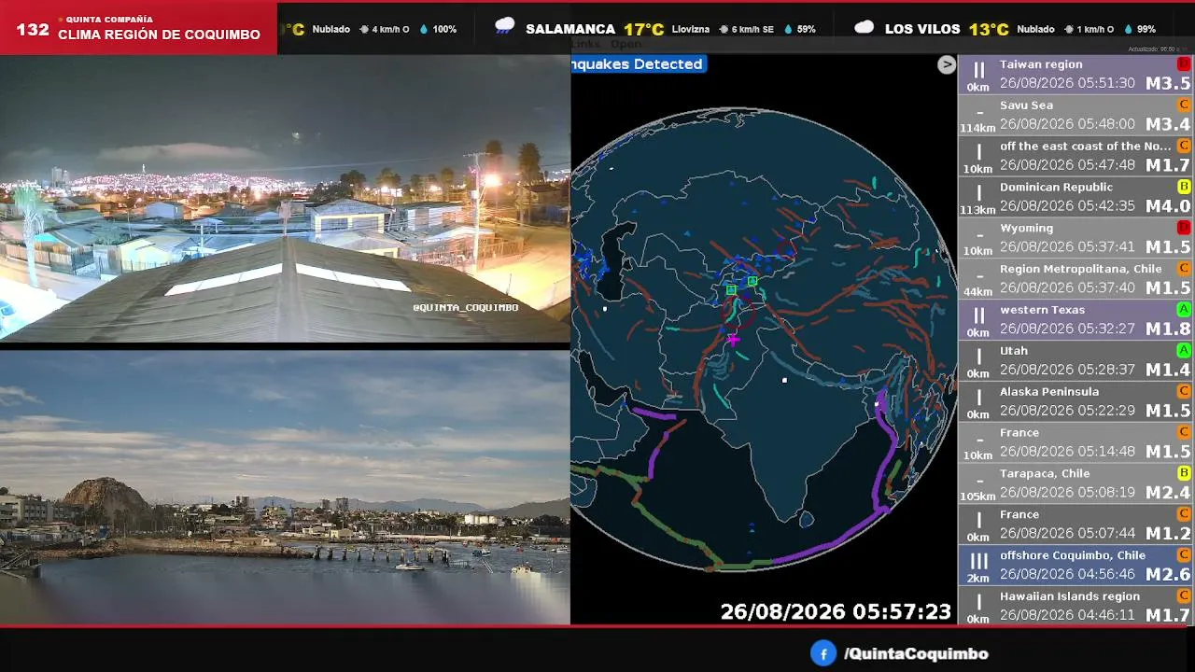The height and width of the screenshot is (672, 1195).
Task: Click the wind icon next to 6 km/h SE
Action: pyautogui.click(x=724, y=29)
